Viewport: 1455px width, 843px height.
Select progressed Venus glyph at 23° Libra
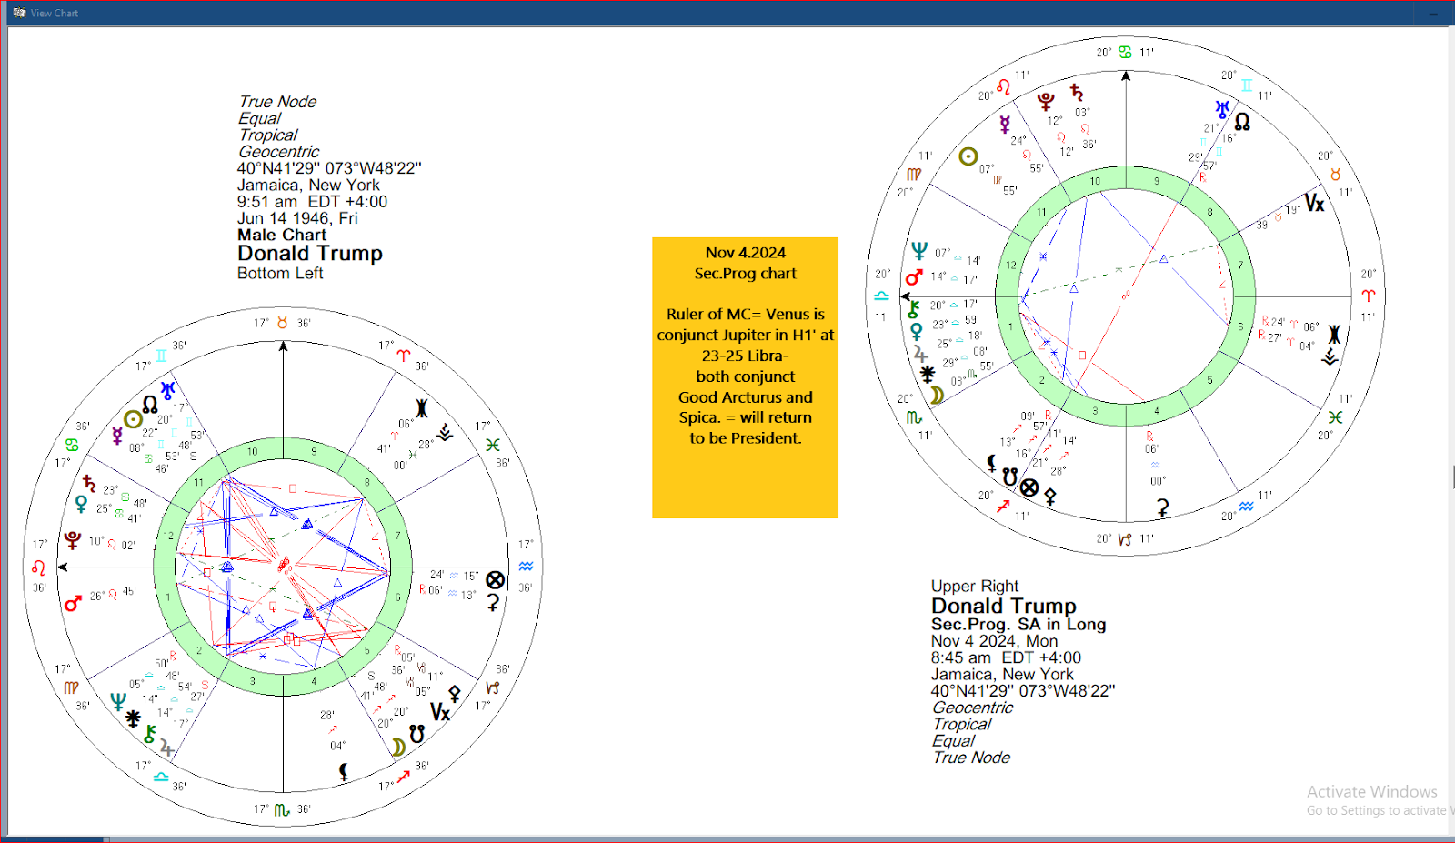pos(916,331)
